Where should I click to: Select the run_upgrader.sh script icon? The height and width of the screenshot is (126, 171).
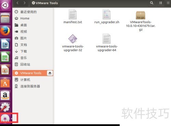point(106,14)
